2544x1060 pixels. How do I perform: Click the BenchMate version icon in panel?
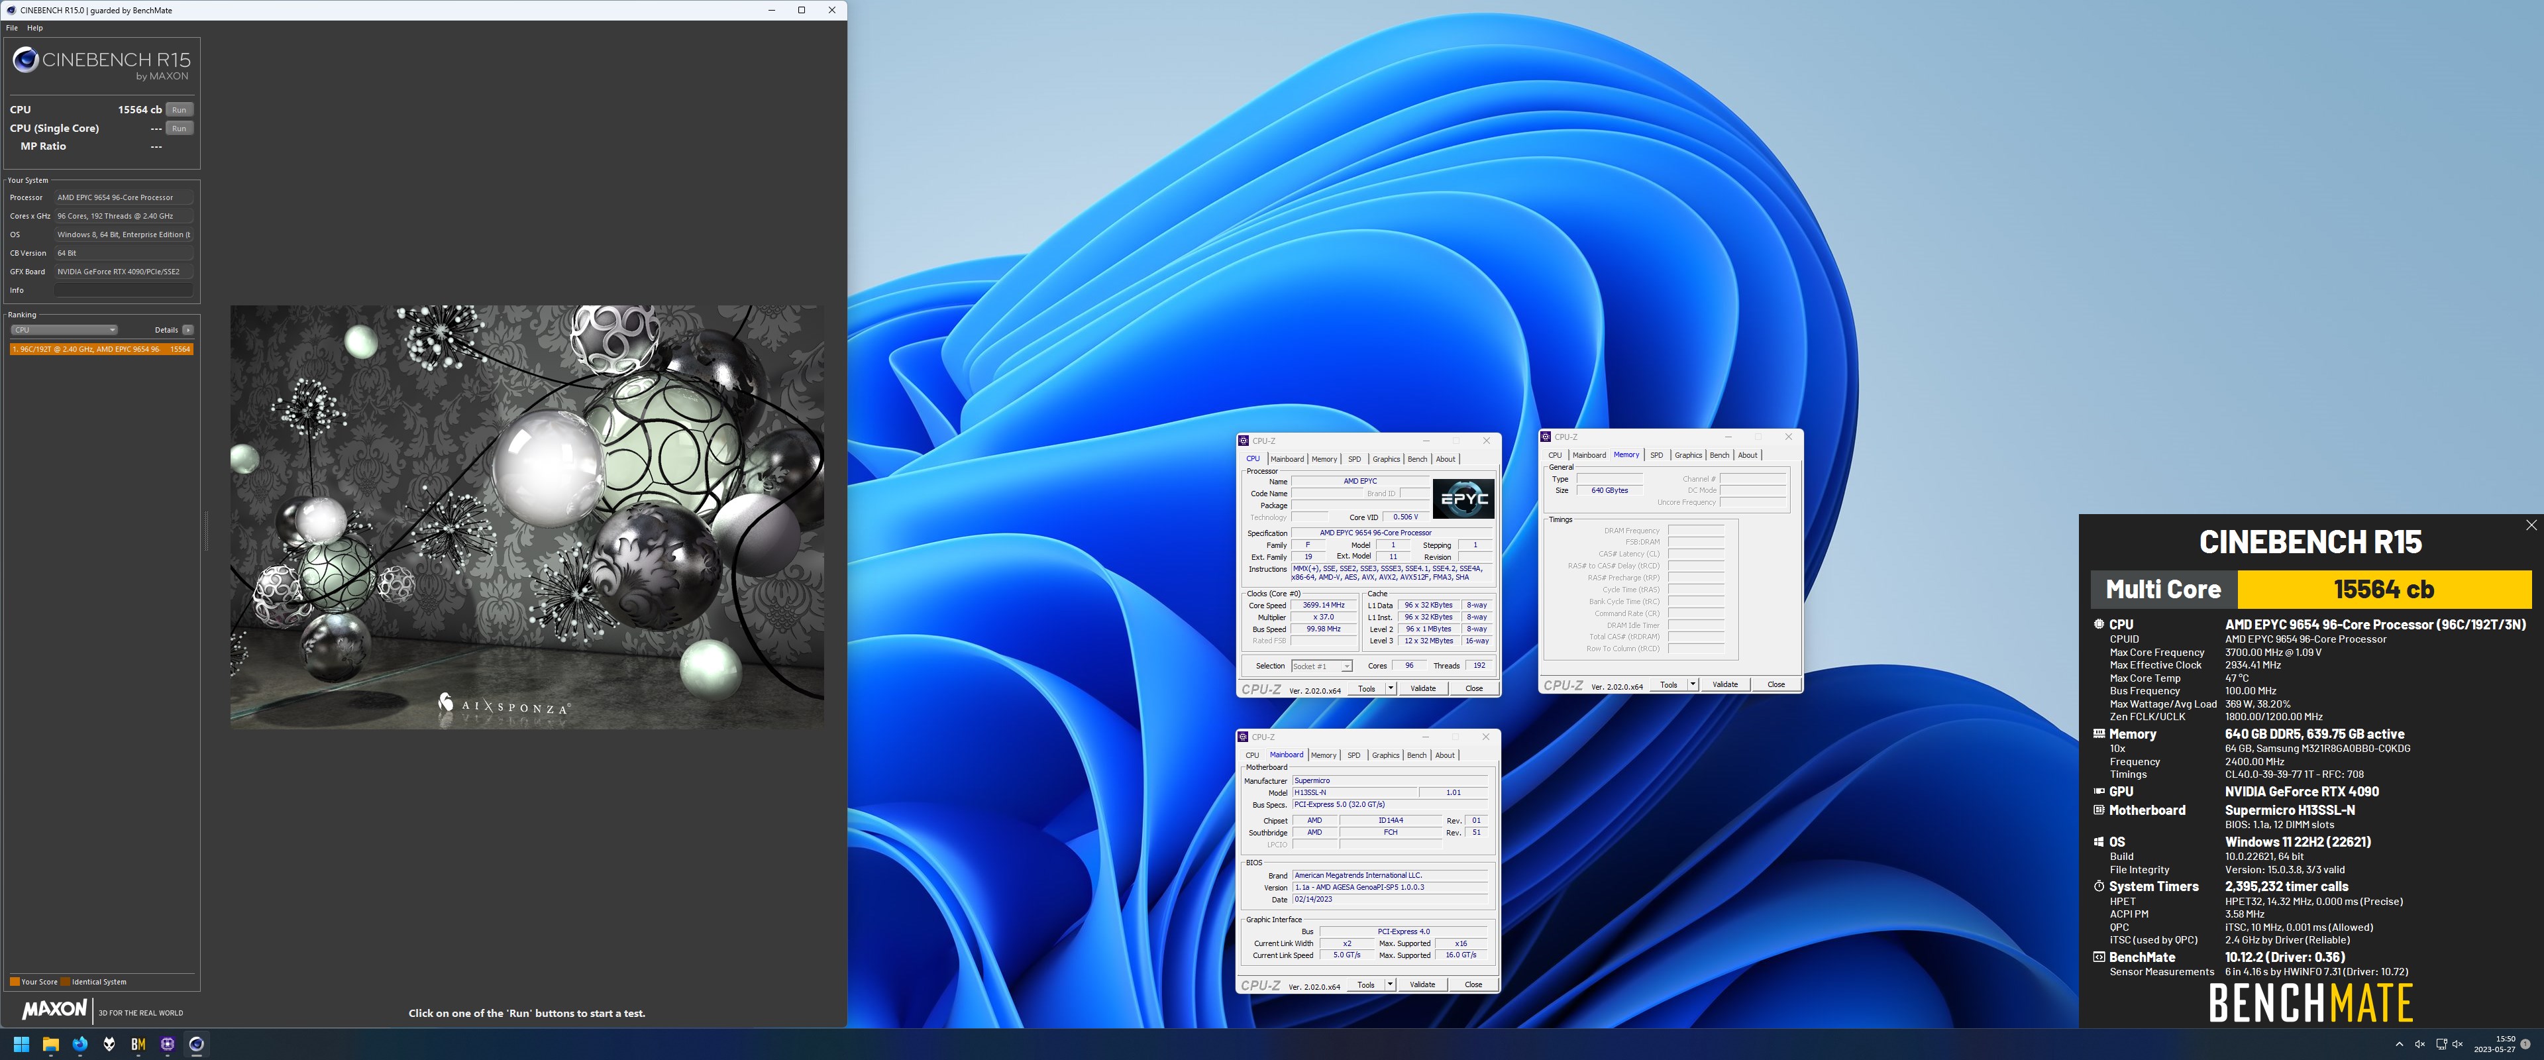click(2099, 956)
